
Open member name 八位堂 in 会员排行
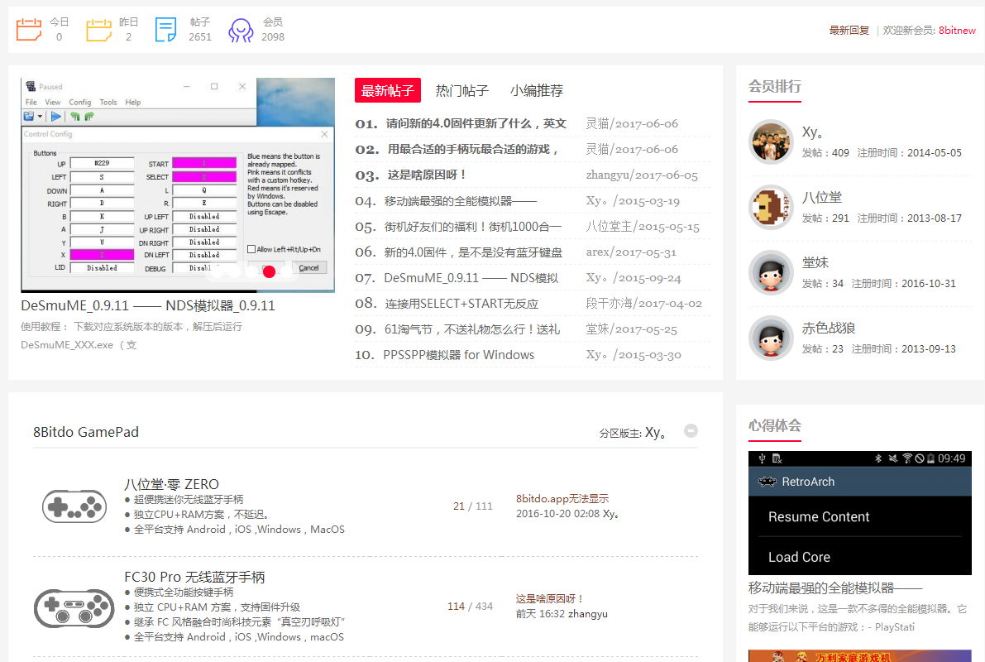coord(822,198)
